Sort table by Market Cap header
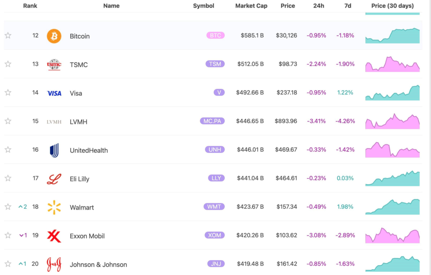431x275 pixels. click(x=251, y=6)
